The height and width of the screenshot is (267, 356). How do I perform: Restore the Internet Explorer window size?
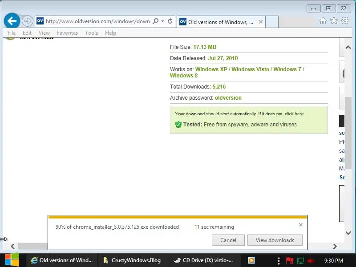tap(328, 8)
